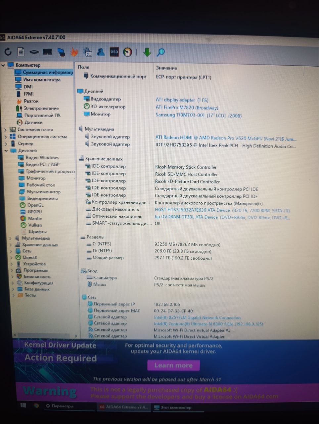Open ATI display adapter (1 ГБ) link
This screenshot has height=424, width=319.
point(182,100)
